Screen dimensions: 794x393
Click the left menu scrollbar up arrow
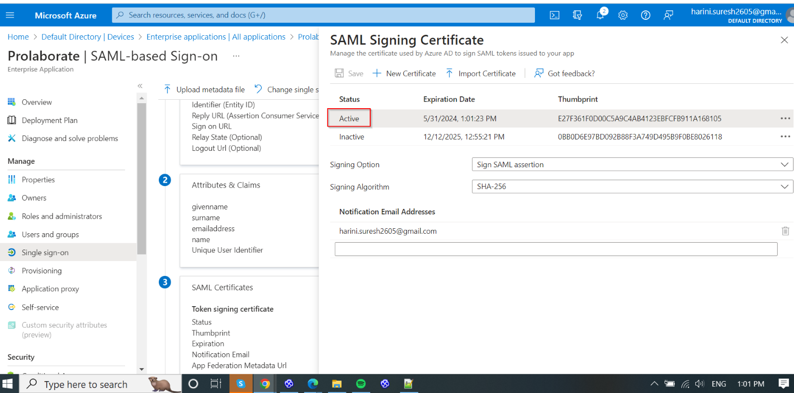[141, 98]
